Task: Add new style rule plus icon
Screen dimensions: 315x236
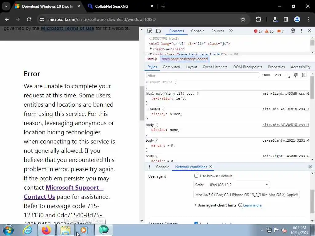Action: [x=287, y=75]
